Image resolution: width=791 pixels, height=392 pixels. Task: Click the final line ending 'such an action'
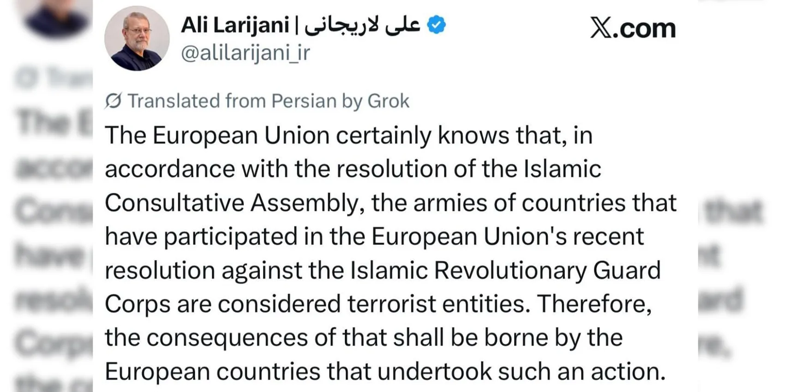click(x=385, y=371)
